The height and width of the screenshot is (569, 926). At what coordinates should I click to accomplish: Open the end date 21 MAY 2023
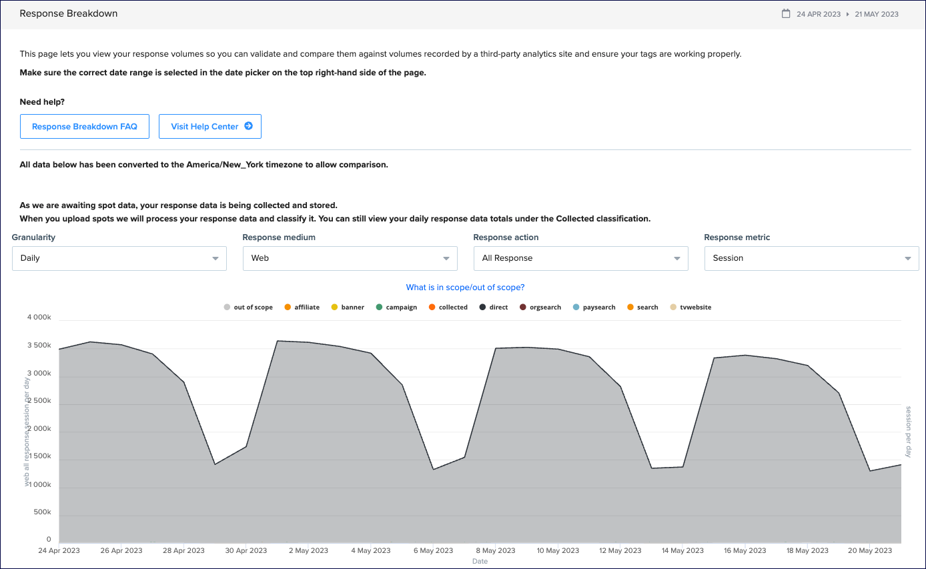tap(877, 14)
